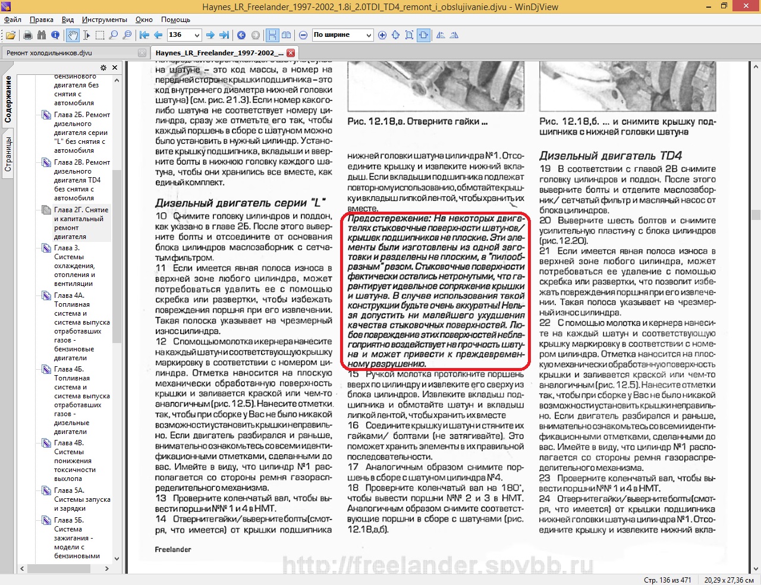Toggle Fit Width zoom button

[x=423, y=35]
